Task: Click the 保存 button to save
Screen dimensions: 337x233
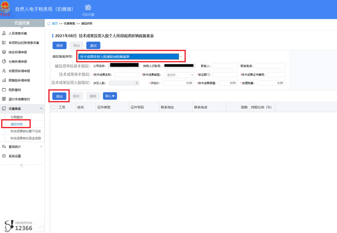Action: [x=59, y=45]
